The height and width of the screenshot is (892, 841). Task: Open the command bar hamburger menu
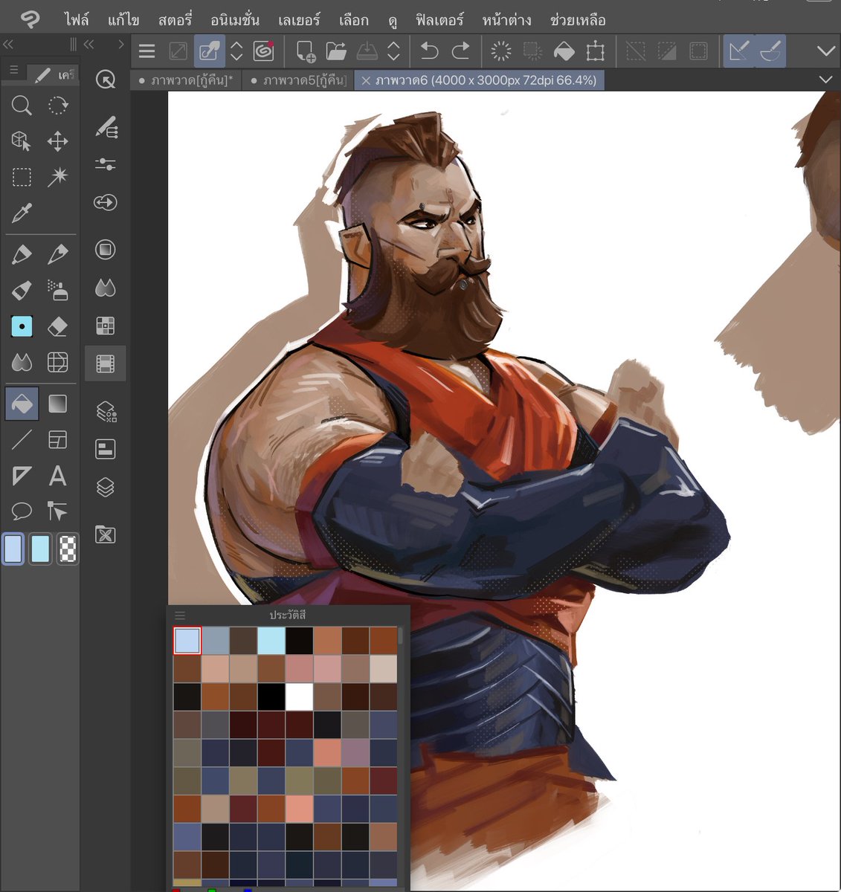(147, 51)
